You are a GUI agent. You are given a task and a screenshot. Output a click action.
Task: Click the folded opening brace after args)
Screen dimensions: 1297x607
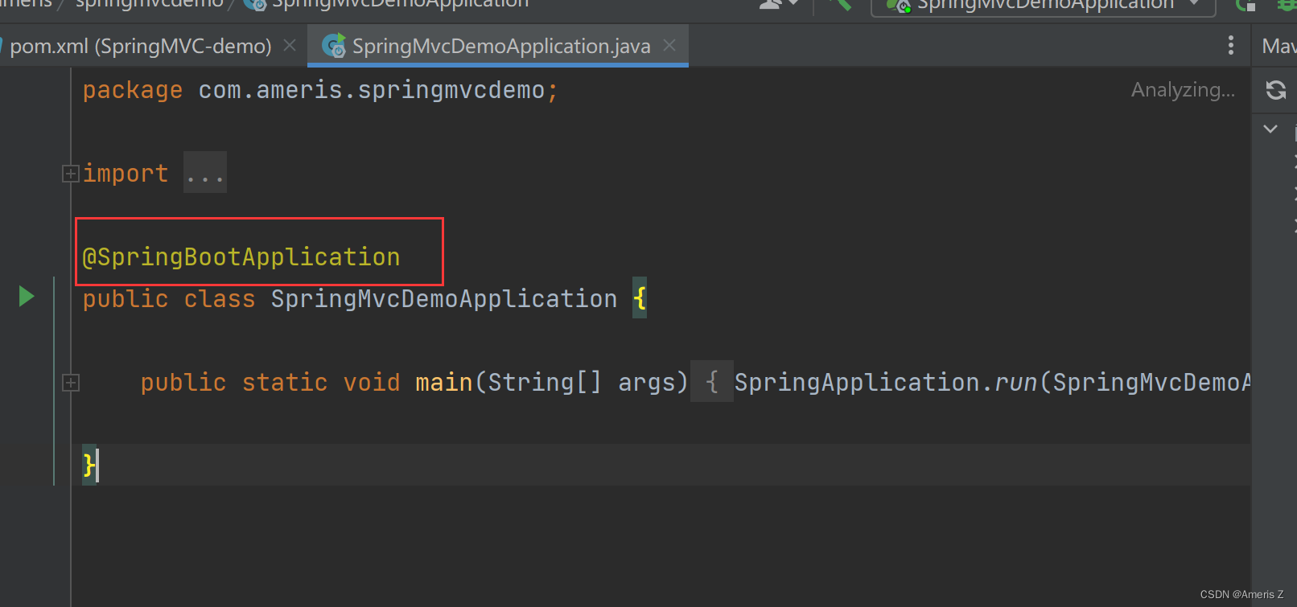712,382
